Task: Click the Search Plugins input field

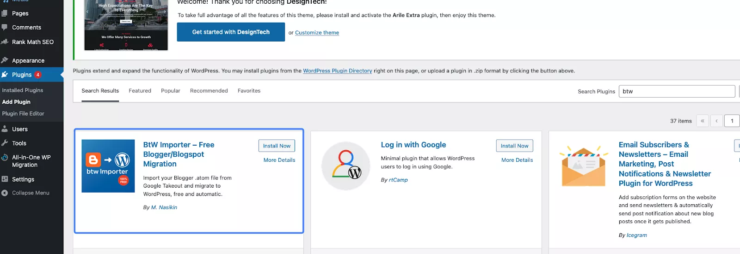Action: click(677, 91)
